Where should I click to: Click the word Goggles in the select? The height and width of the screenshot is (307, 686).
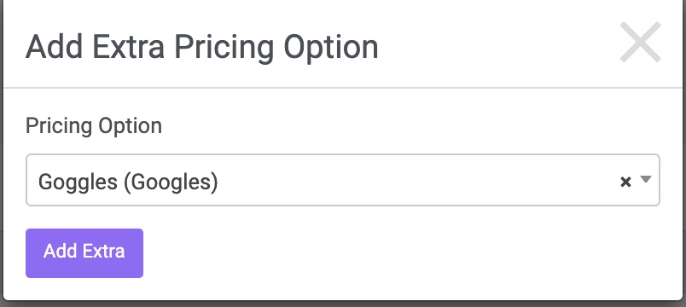pos(78,182)
